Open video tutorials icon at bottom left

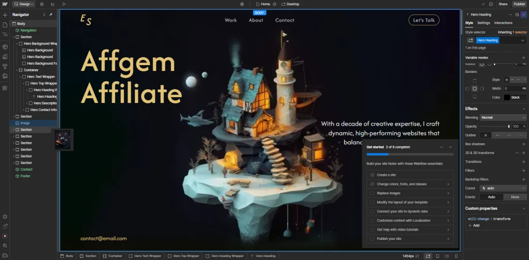[x=5, y=255]
